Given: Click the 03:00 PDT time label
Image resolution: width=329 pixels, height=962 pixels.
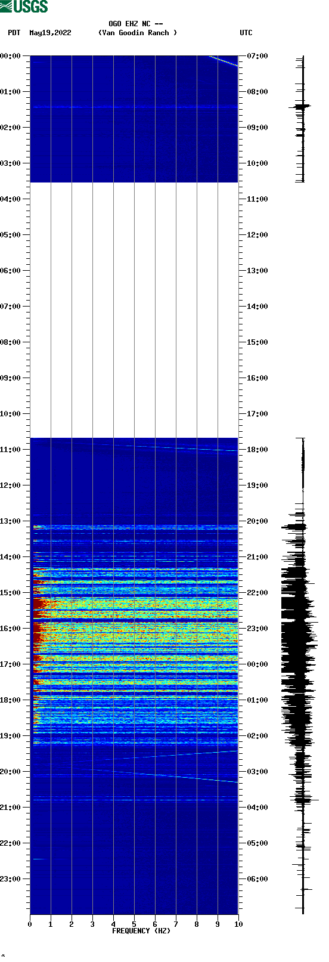Looking at the screenshot, I should (x=11, y=163).
